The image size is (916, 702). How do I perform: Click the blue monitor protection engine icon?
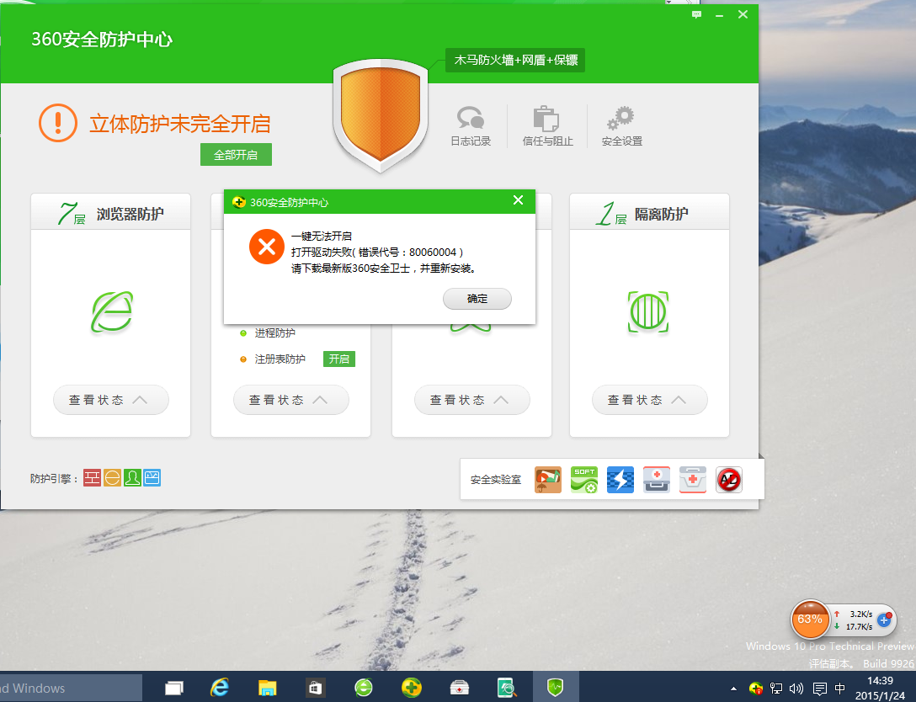pyautogui.click(x=152, y=478)
